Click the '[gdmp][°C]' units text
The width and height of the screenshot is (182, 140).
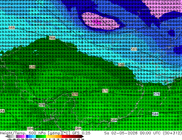(x=59, y=133)
